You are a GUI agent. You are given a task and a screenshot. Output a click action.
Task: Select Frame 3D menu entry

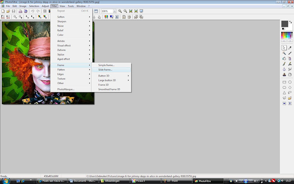pos(111,85)
